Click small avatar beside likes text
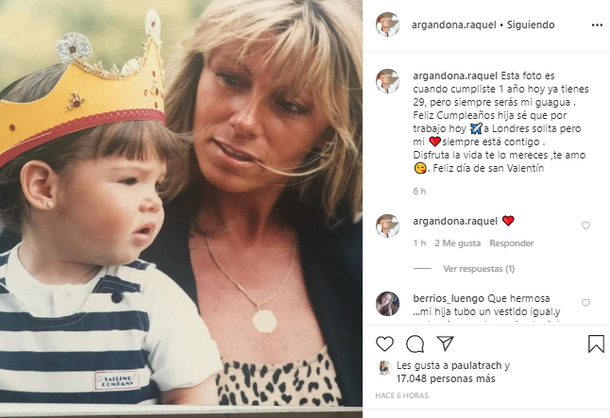 [384, 368]
